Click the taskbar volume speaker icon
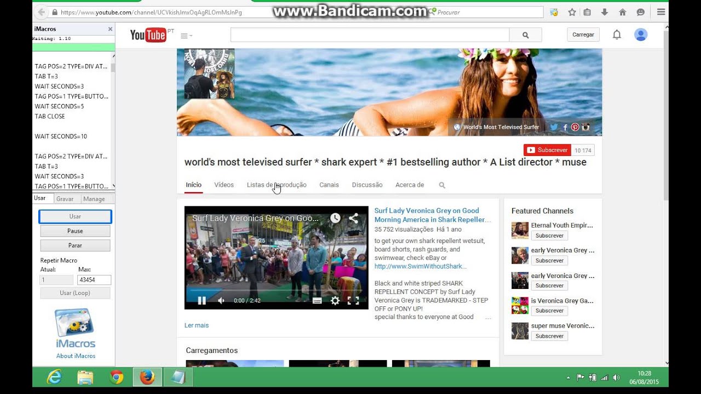 (616, 378)
